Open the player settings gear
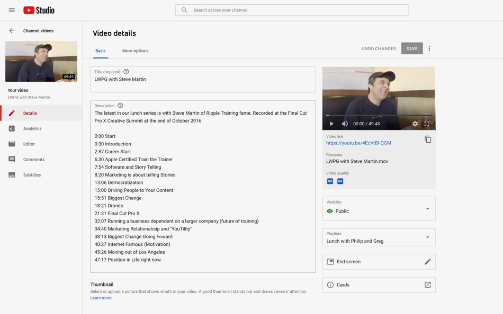The height and width of the screenshot is (314, 503). tap(415, 124)
